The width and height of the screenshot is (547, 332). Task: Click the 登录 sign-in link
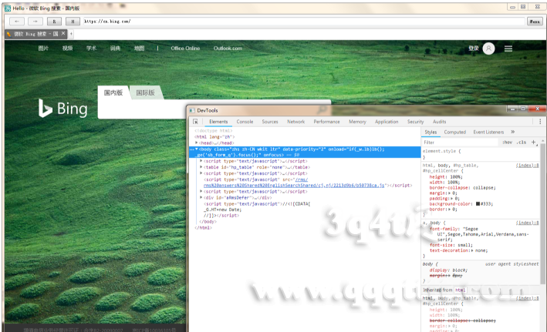tap(474, 48)
